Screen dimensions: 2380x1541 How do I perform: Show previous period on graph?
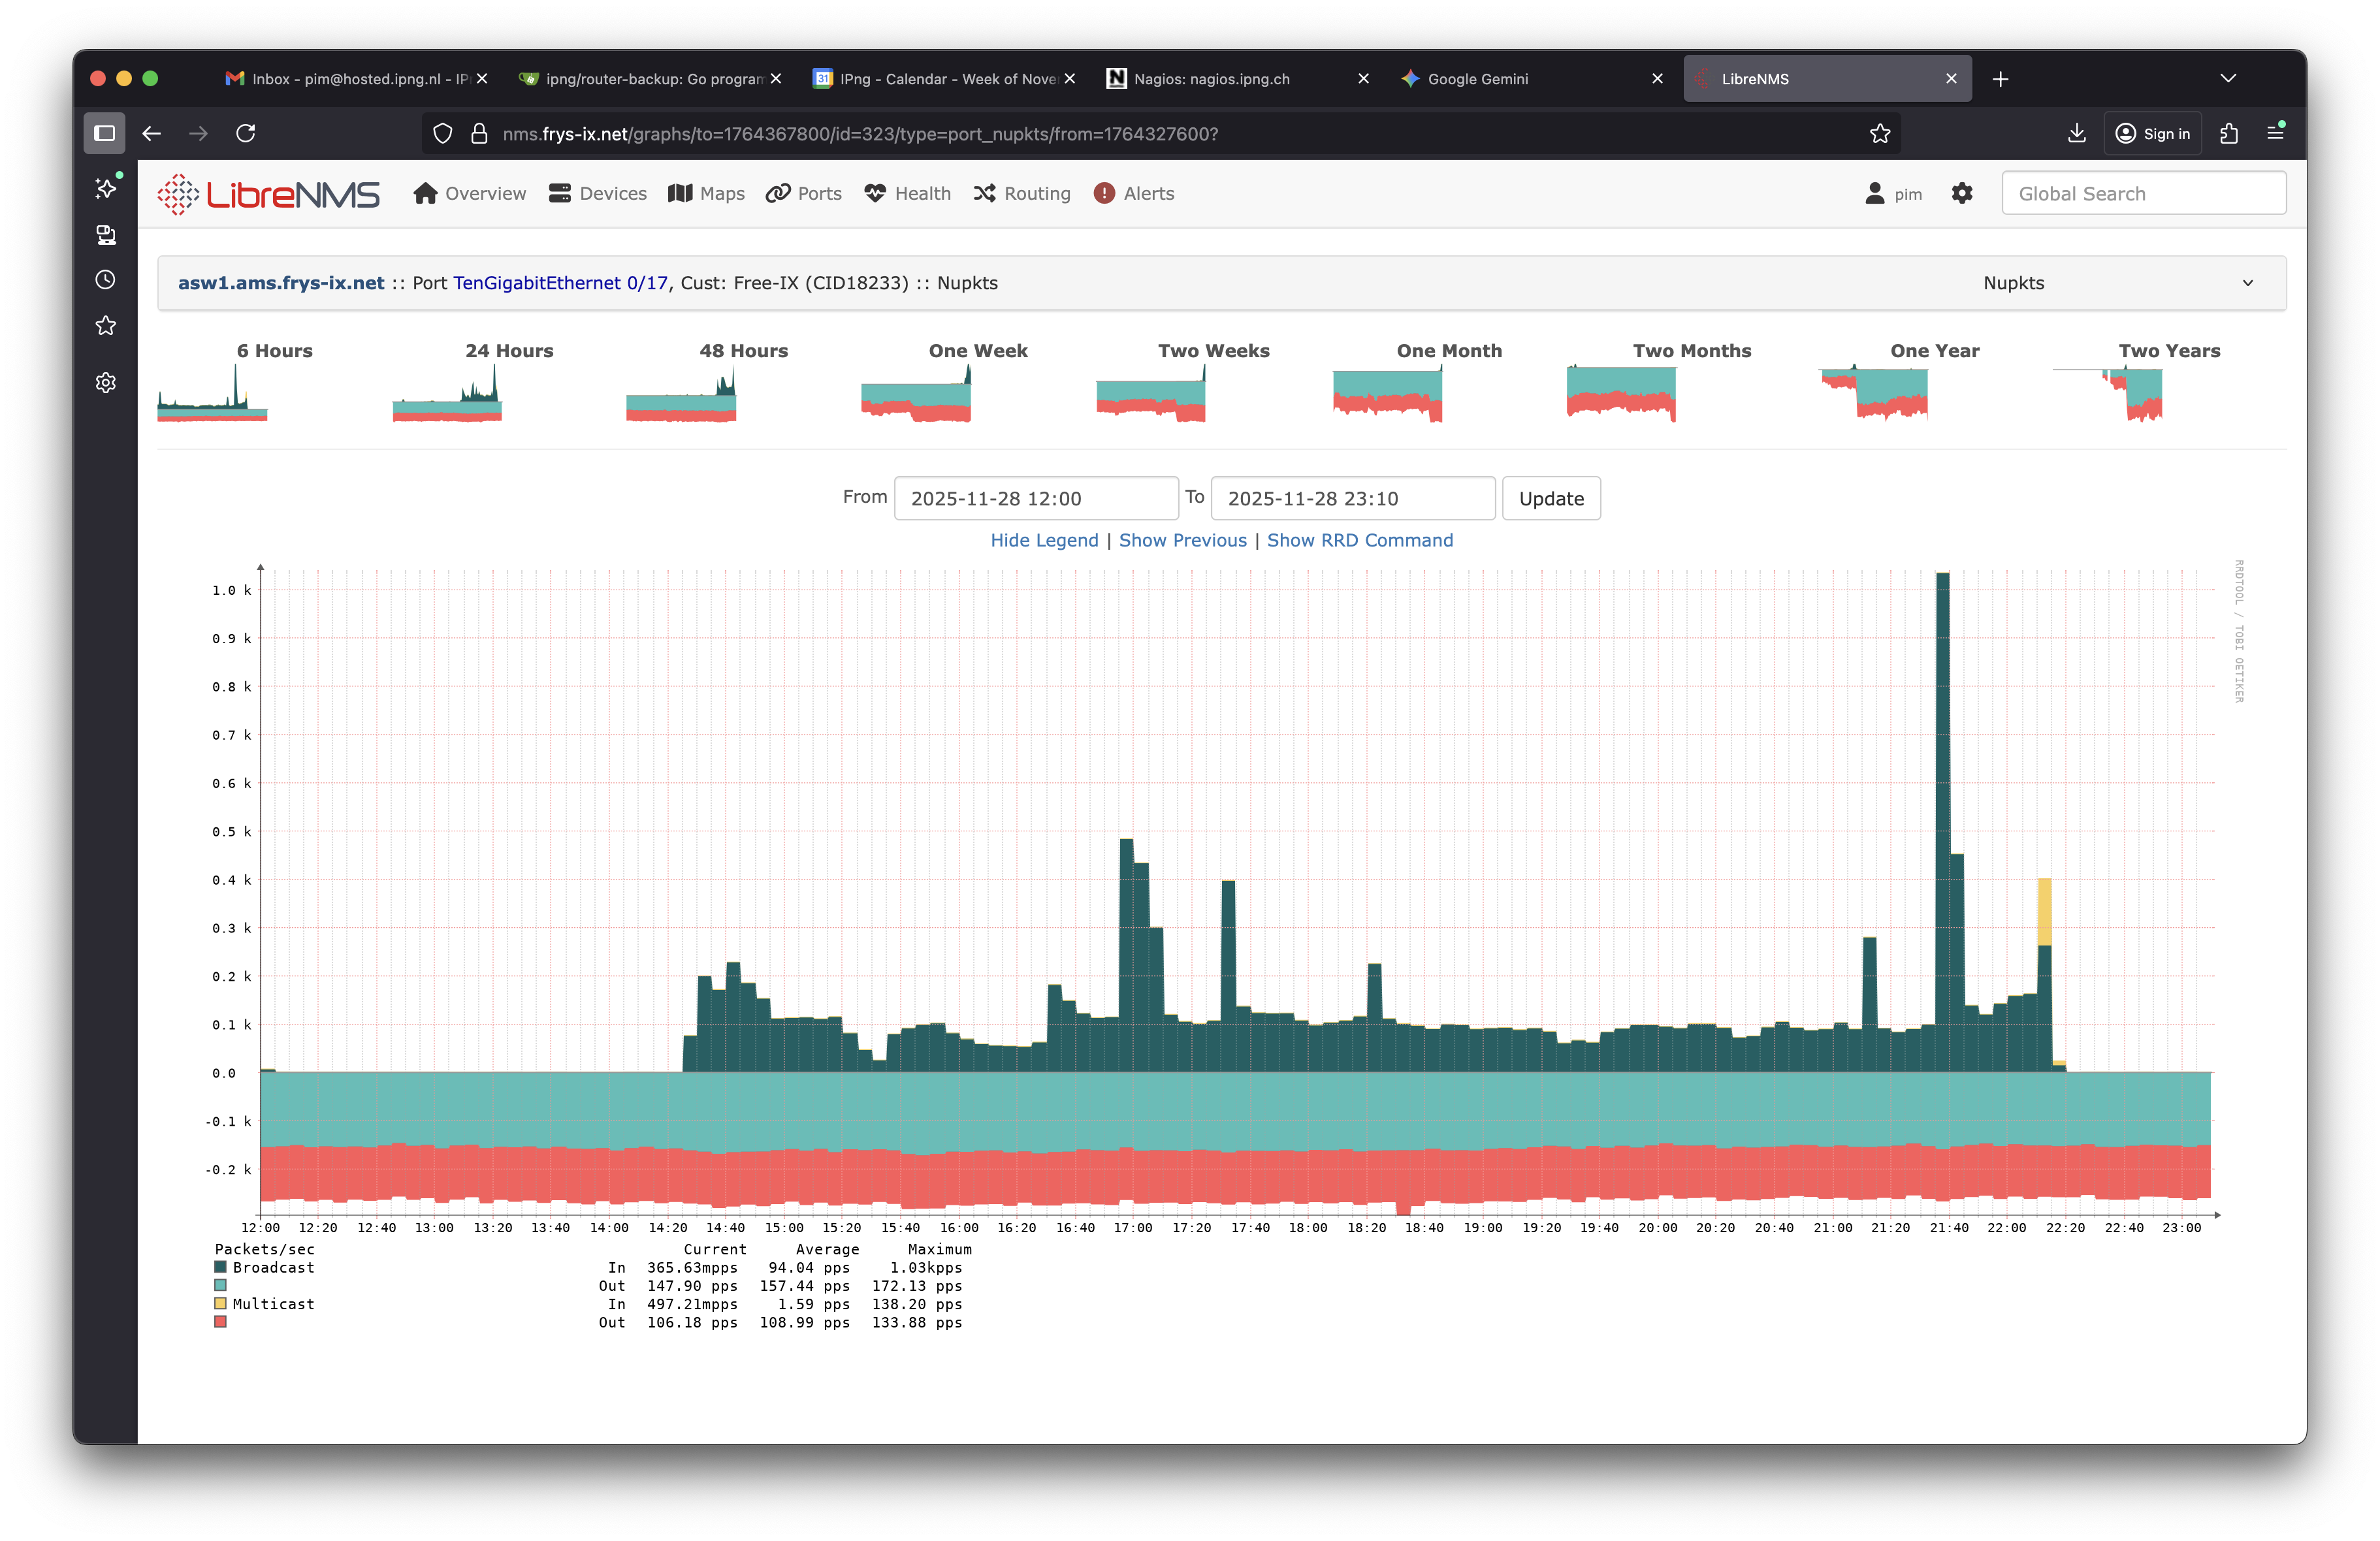1182,540
